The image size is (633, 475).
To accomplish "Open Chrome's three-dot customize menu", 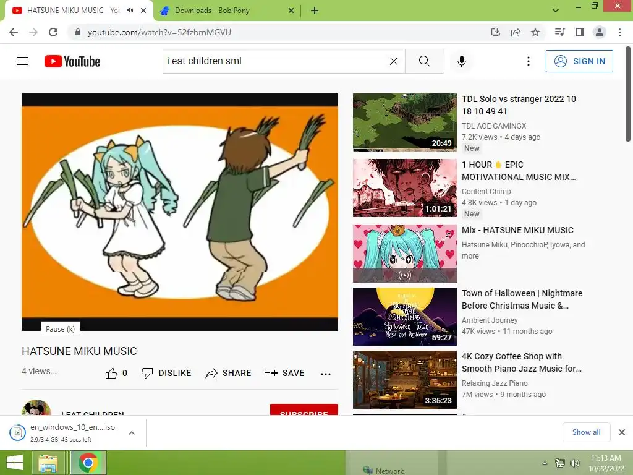I will point(619,32).
